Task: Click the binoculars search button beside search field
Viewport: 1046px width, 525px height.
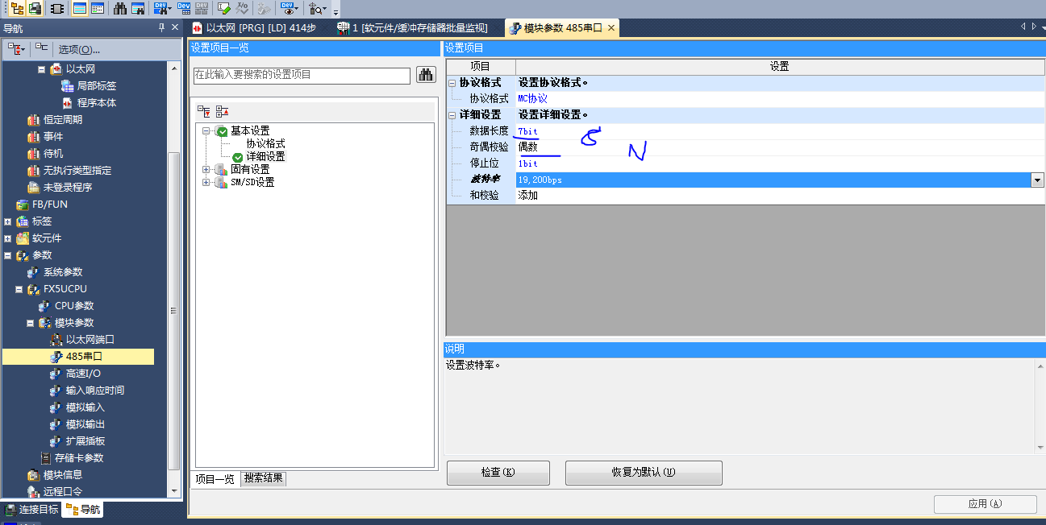Action: pyautogui.click(x=425, y=75)
